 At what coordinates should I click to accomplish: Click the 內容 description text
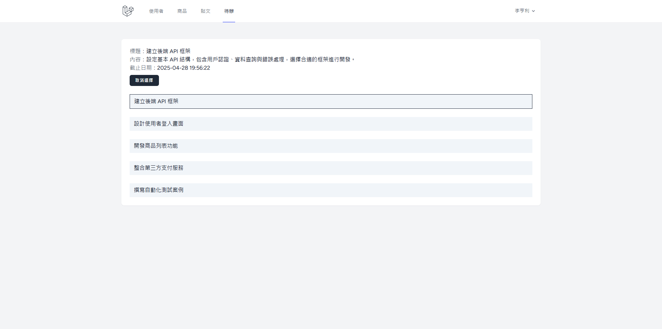click(x=251, y=59)
